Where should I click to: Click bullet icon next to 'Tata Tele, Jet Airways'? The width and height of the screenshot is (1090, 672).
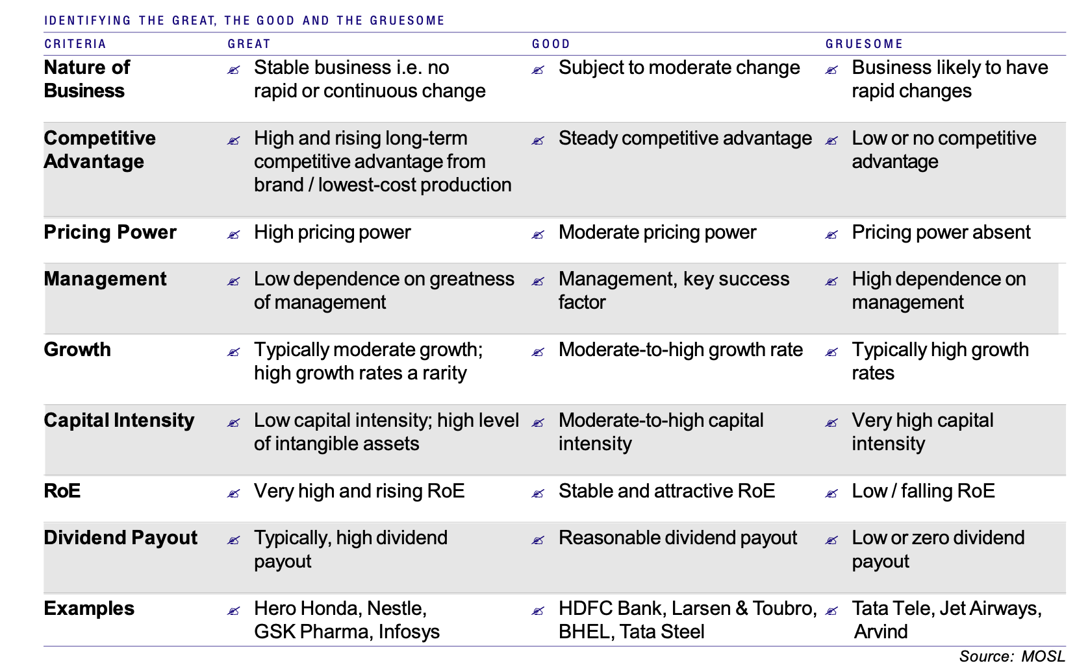pos(831,611)
